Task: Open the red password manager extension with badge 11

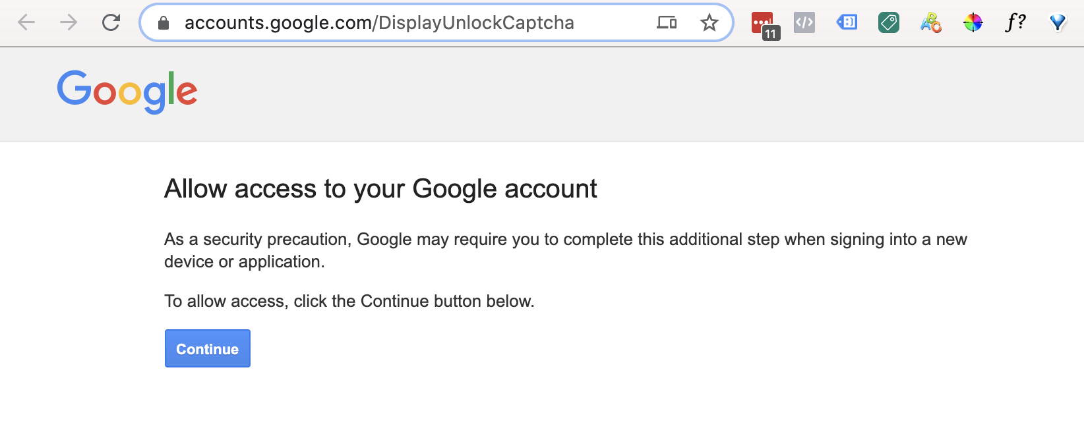Action: coord(763,24)
